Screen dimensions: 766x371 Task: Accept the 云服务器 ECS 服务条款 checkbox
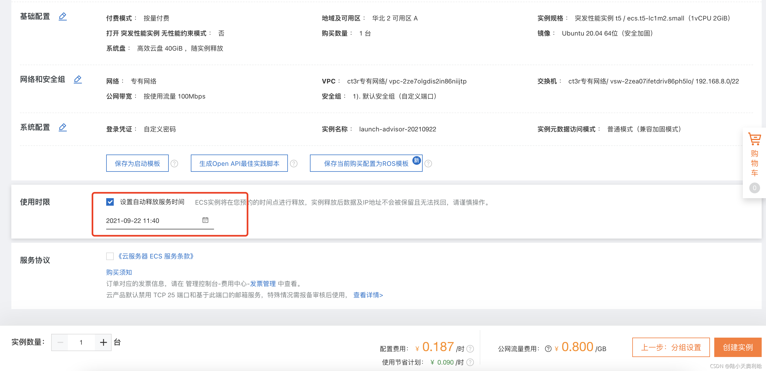click(110, 256)
